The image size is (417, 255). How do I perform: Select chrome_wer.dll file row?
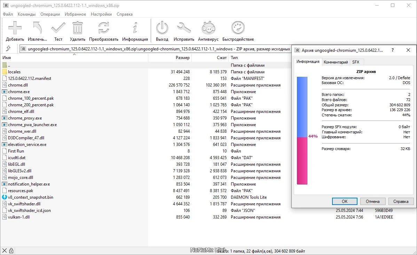click(x=145, y=131)
